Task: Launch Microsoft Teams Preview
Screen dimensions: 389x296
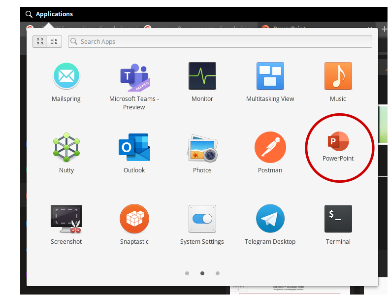Action: tap(134, 77)
